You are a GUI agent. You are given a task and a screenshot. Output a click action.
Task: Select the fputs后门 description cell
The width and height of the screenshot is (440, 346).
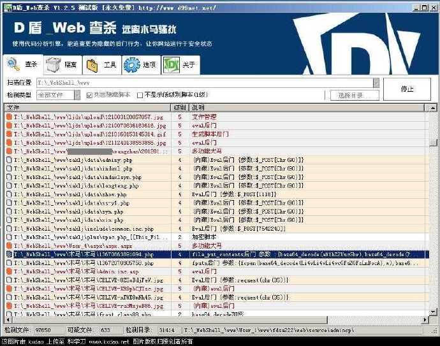306,263
